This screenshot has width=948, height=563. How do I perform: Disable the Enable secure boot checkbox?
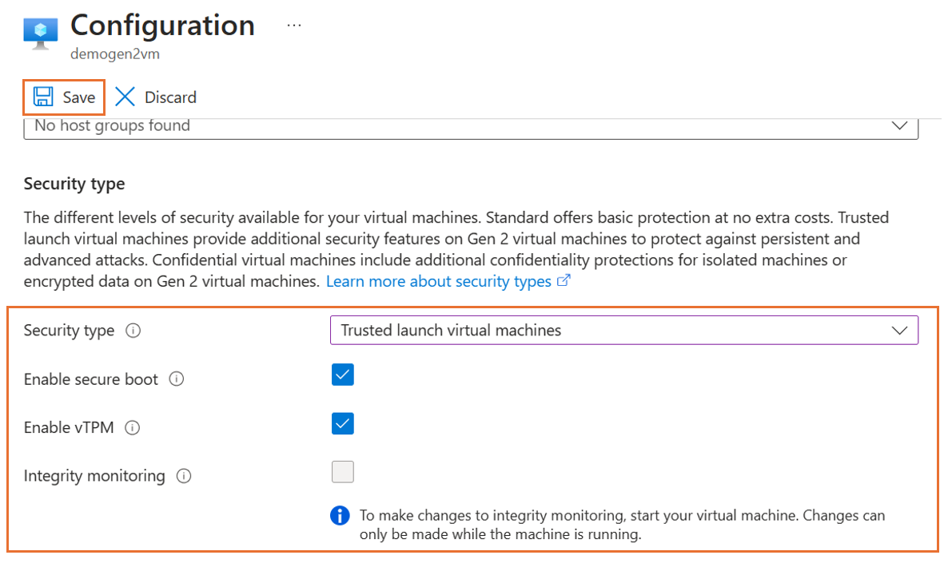pos(342,375)
